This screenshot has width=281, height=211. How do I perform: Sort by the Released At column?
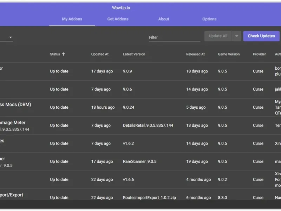click(195, 54)
